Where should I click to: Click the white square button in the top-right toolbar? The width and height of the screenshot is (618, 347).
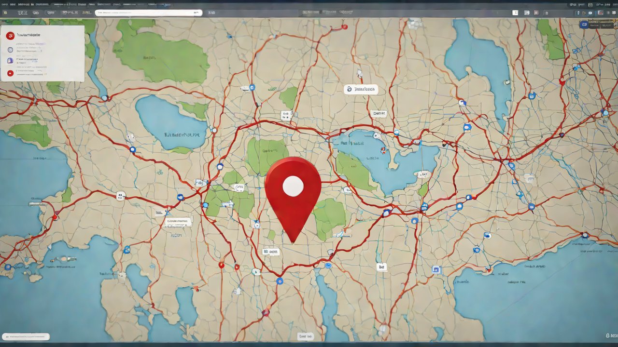click(x=515, y=13)
